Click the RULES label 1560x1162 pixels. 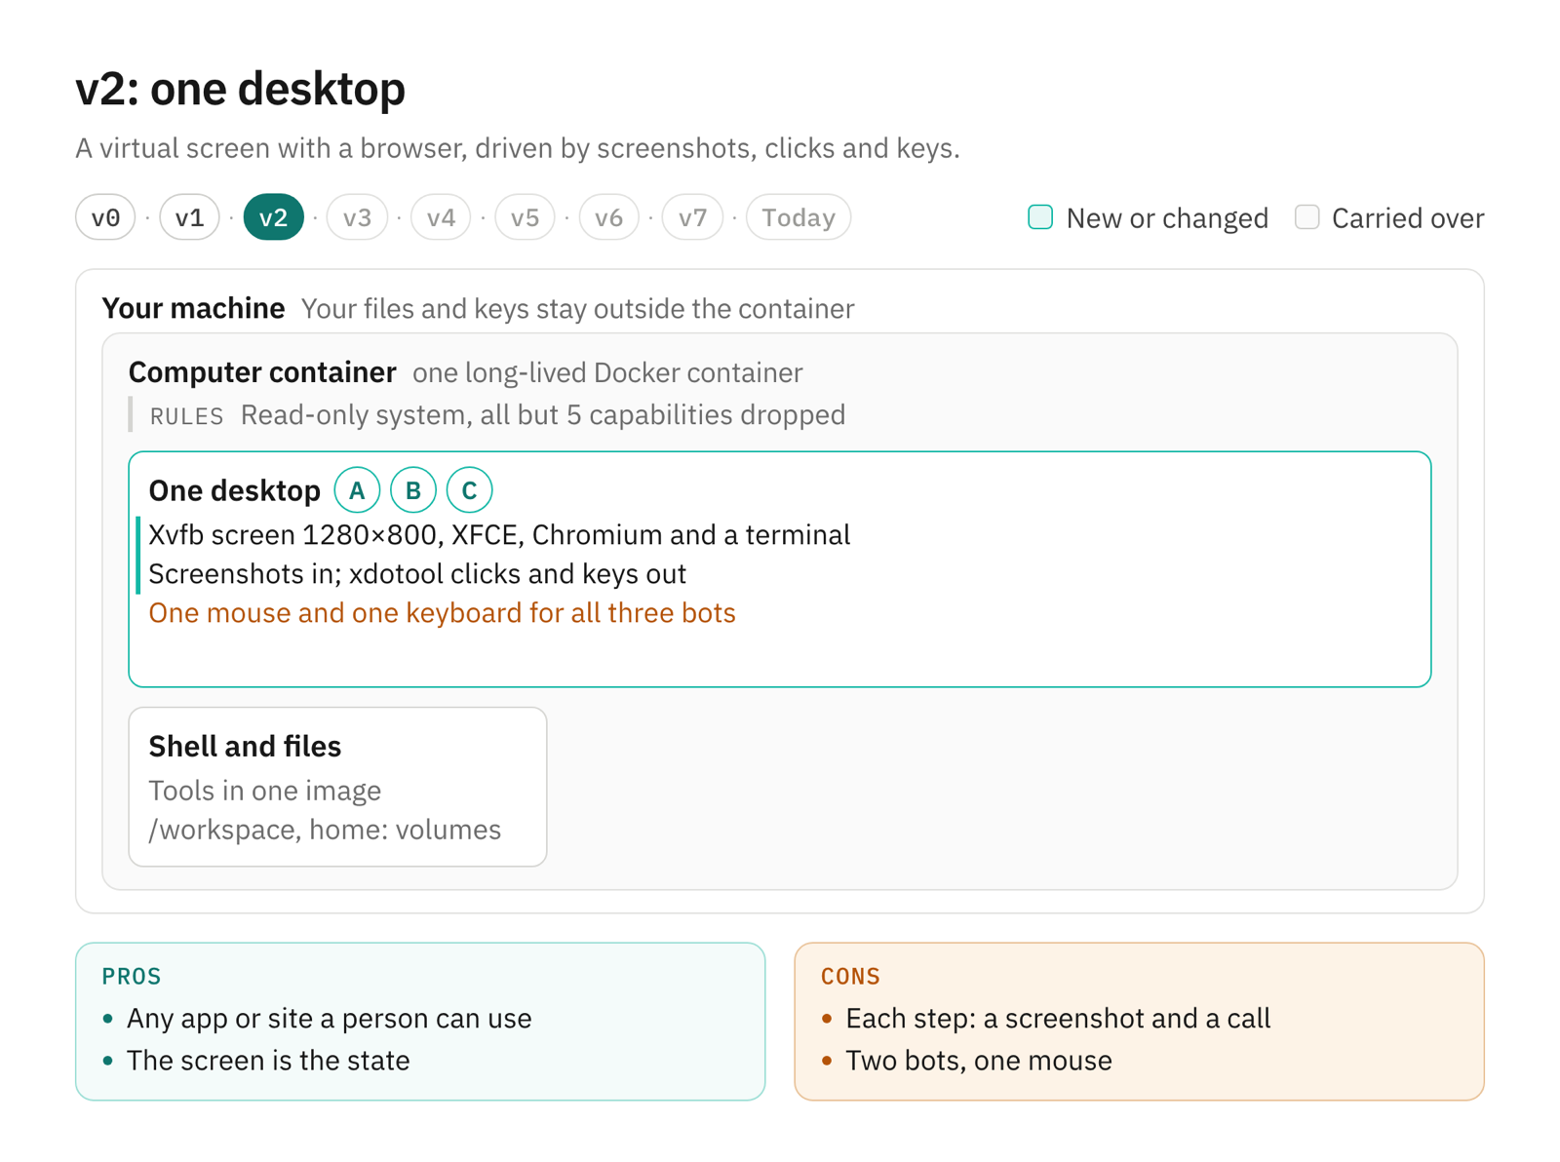[186, 416]
